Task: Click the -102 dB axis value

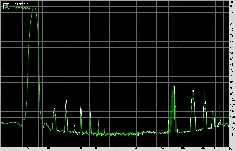Action: coord(232,100)
